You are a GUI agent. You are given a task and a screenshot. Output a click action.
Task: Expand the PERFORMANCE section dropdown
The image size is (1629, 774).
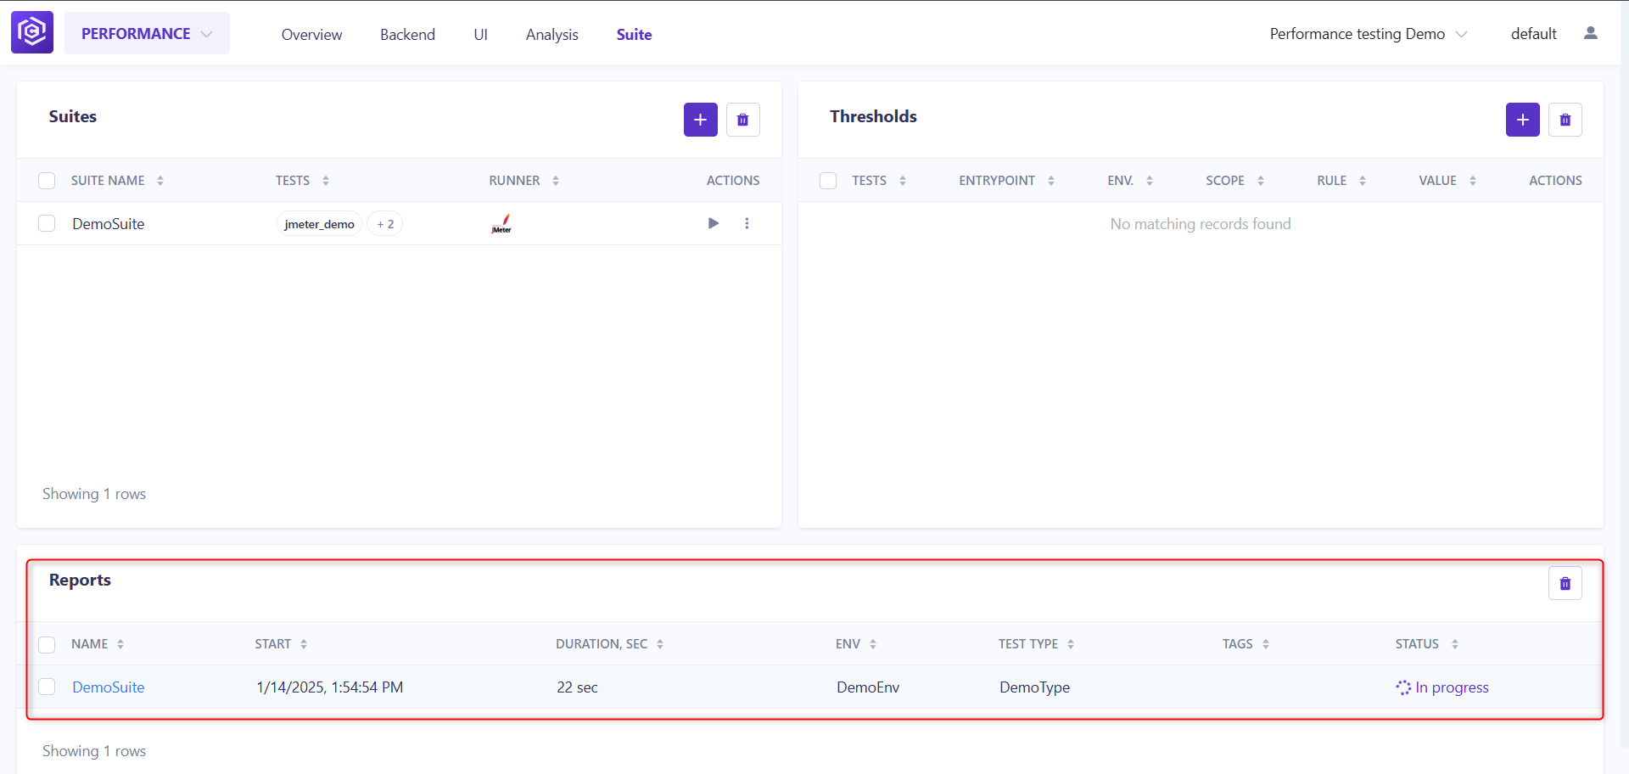pos(147,33)
